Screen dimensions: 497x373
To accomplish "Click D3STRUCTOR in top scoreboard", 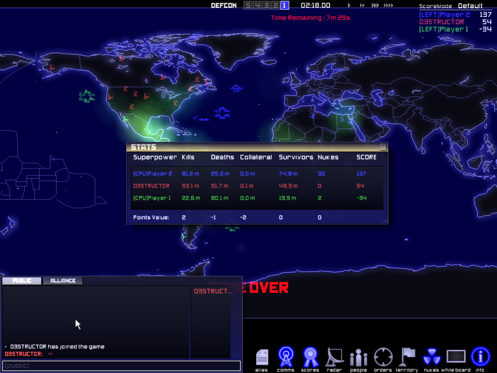I will [442, 22].
